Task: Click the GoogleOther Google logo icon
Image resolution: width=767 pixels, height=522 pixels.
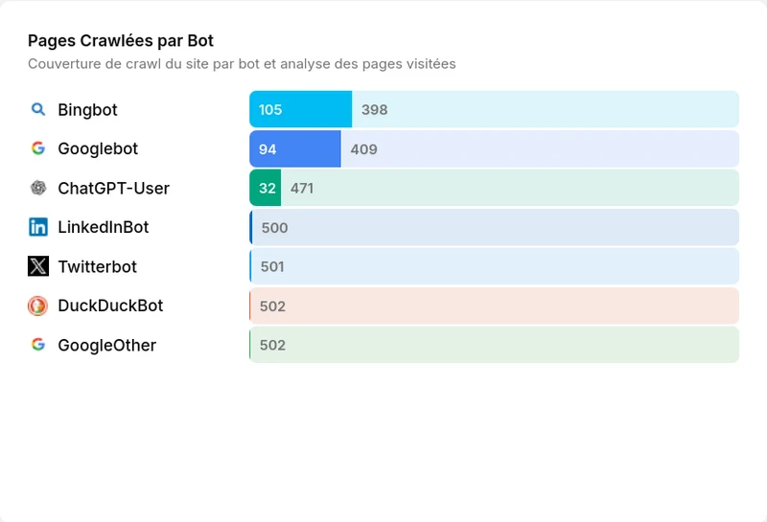Action: point(38,345)
